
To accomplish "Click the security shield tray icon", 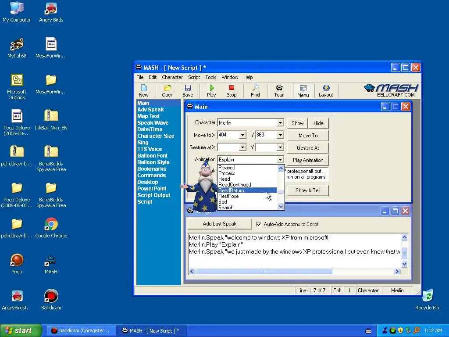I will pos(401,330).
